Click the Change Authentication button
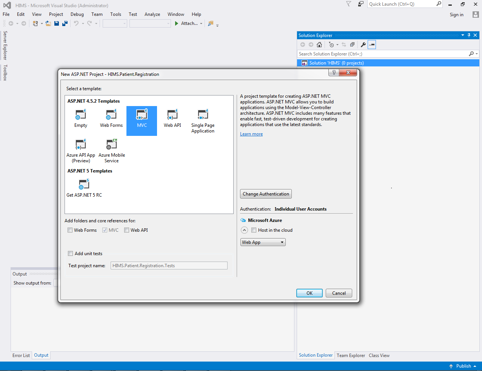Screen dimensions: 482x371 coord(266,194)
